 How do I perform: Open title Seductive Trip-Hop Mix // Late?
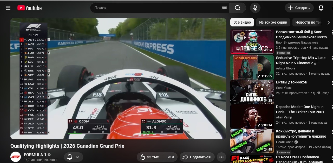[301, 60]
